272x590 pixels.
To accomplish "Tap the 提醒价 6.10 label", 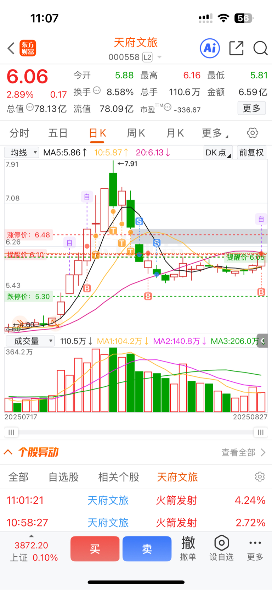I will (x=25, y=255).
